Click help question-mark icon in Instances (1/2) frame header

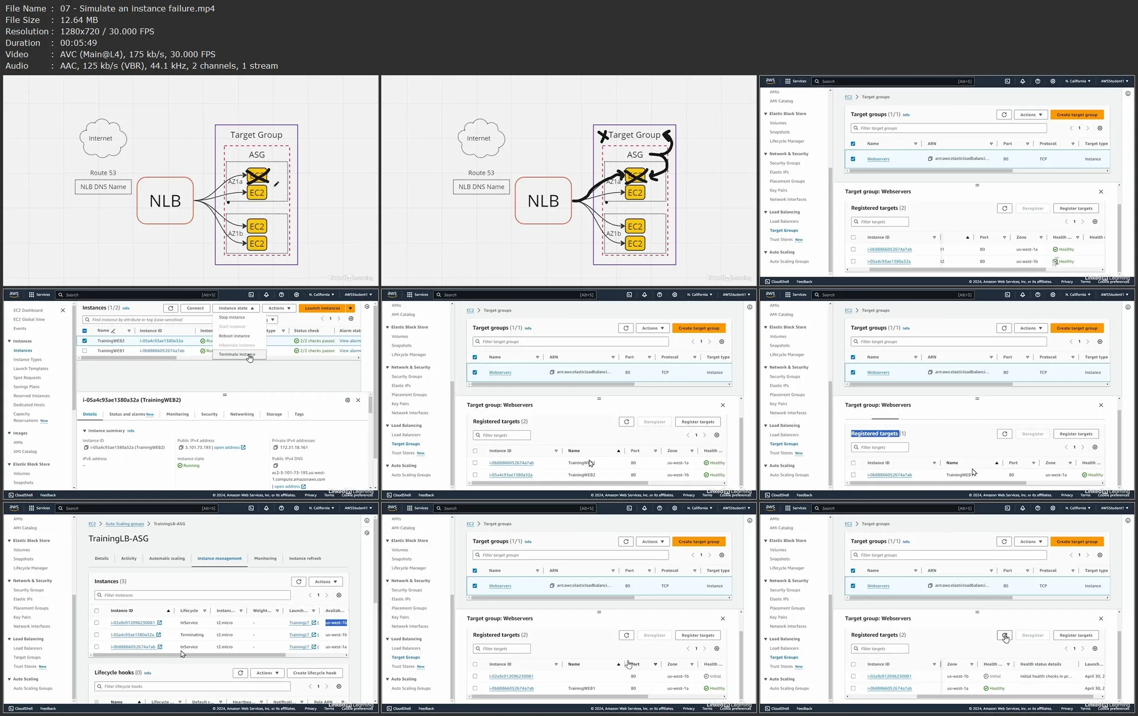[282, 295]
